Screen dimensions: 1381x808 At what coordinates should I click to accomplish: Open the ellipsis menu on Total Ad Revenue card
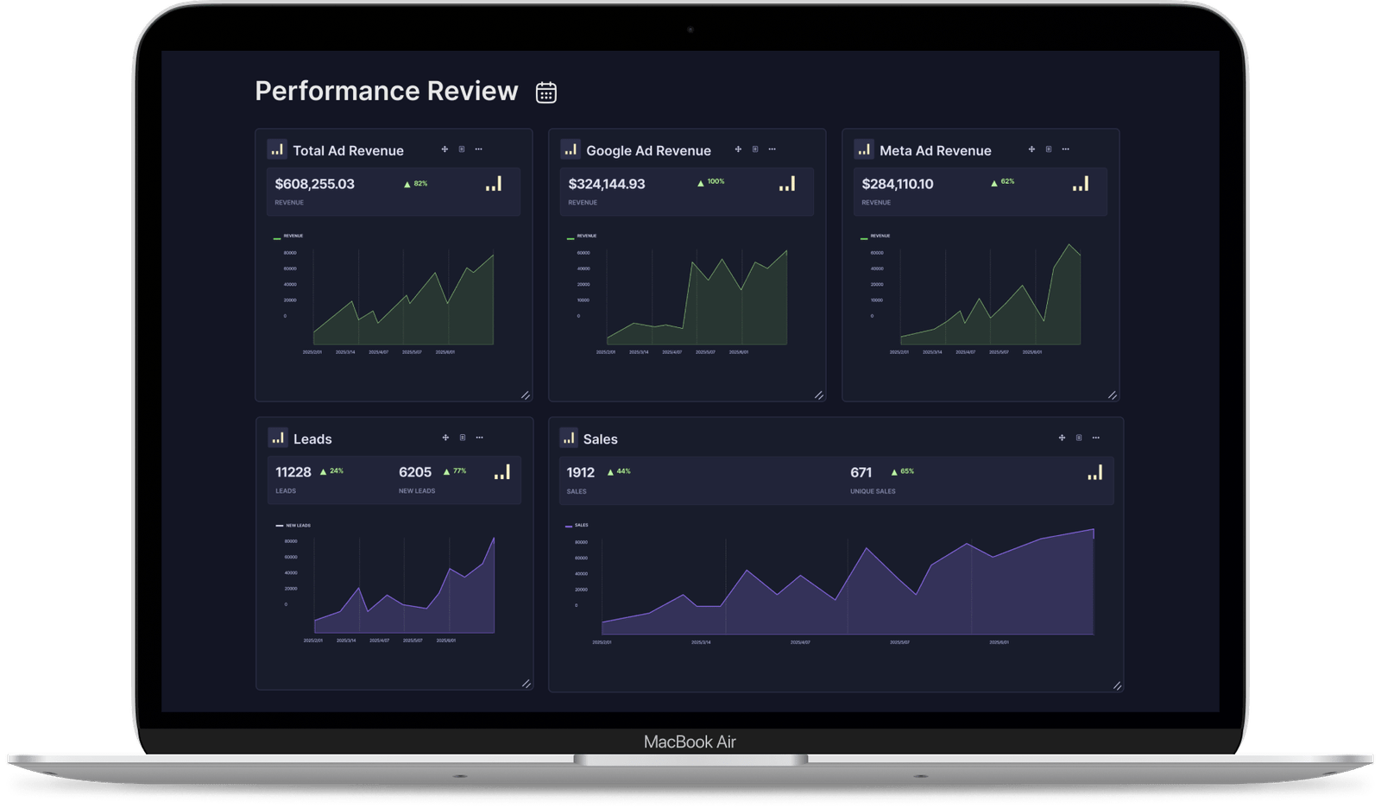pyautogui.click(x=480, y=148)
